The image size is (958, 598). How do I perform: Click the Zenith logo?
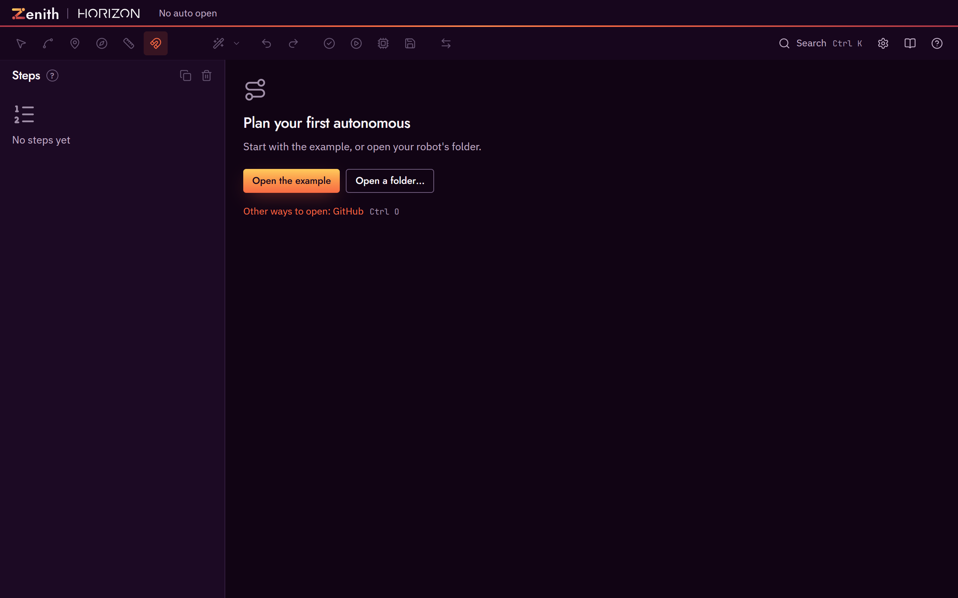pos(35,13)
